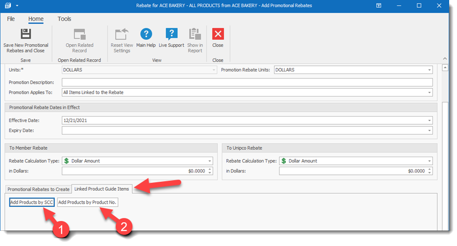Click Save New Promotional Rebates and Close icon
This screenshot has width=457, height=246.
[x=25, y=34]
